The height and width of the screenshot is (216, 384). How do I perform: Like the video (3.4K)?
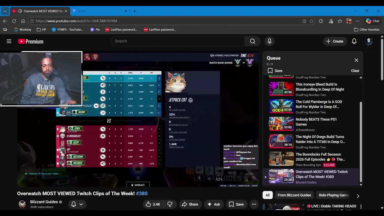[153, 204]
